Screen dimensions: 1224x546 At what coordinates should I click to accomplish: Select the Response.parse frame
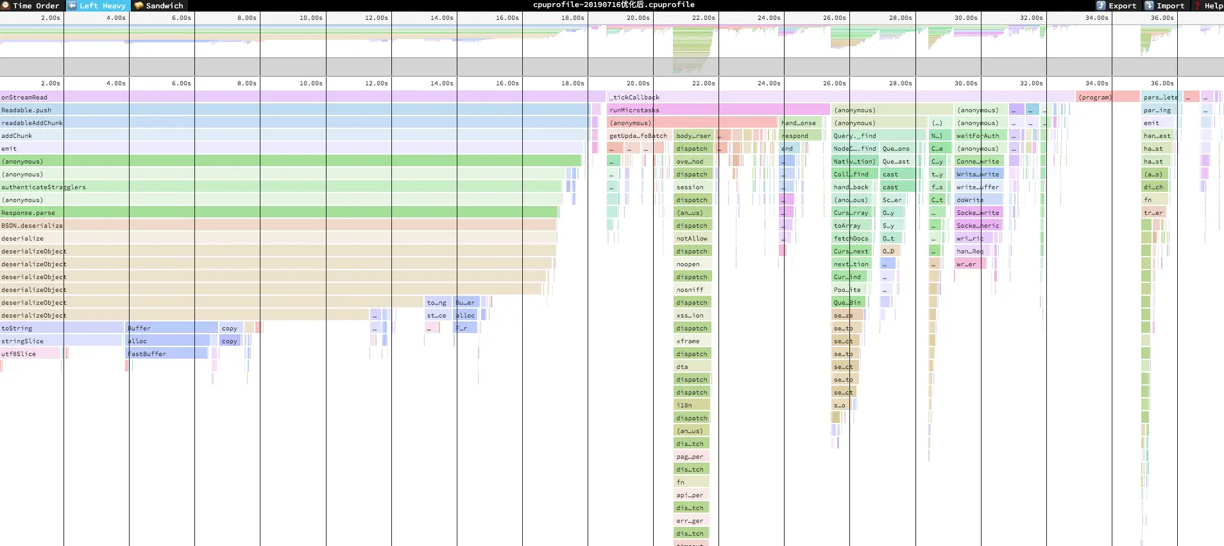(279, 212)
